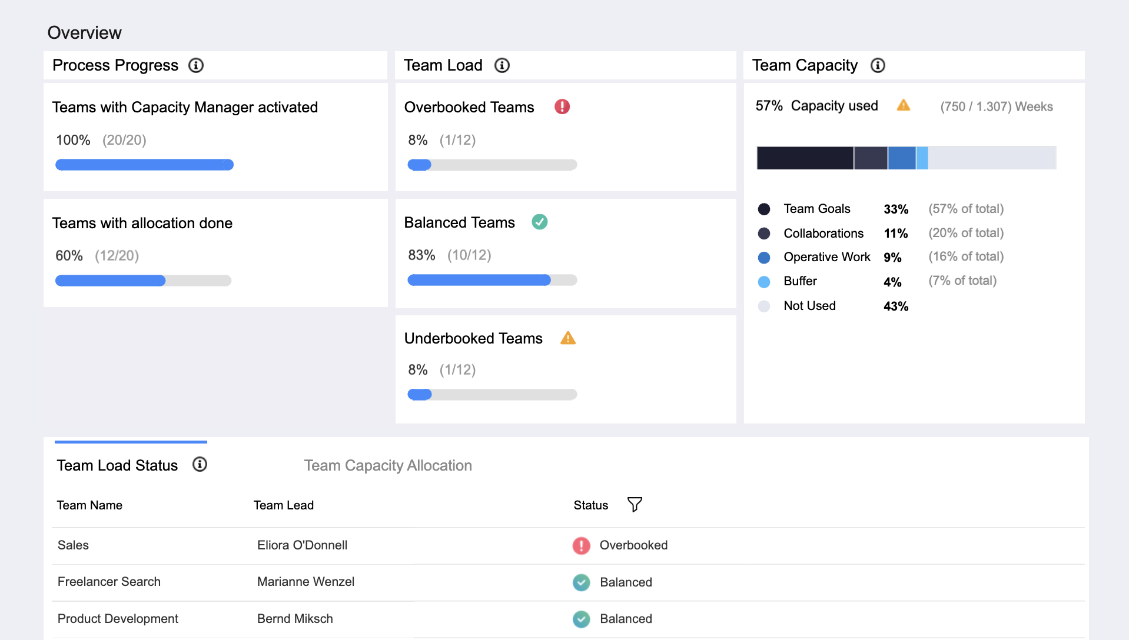Click the Balanced icon for Product Development
The image size is (1129, 640).
[x=582, y=619]
